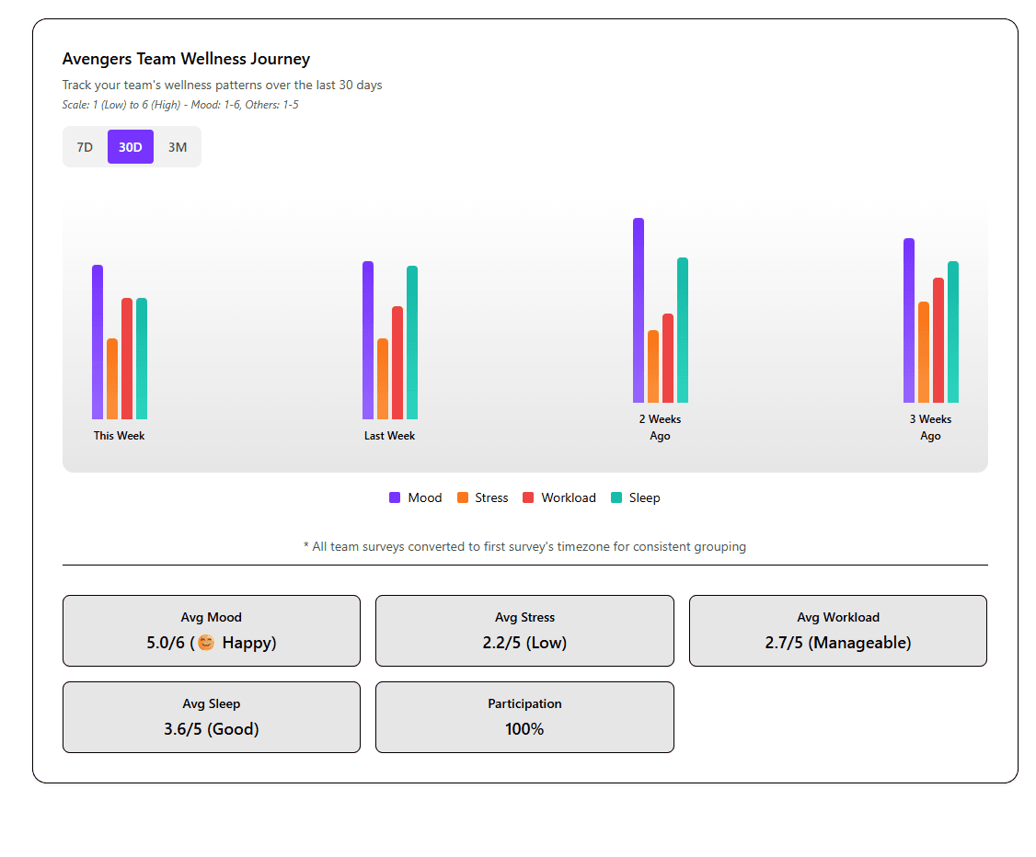Expand the Avg Workload card details
The width and height of the screenshot is (1036, 857).
pyautogui.click(x=837, y=631)
